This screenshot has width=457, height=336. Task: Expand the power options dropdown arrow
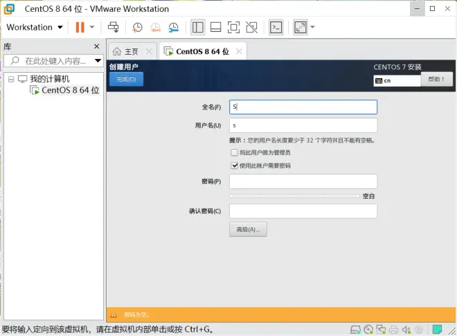[x=92, y=27]
